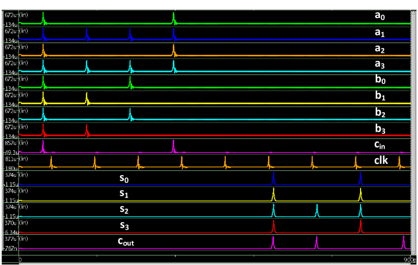The width and height of the screenshot is (418, 265).
Task: Click the cout signal label
Action: coord(126,242)
